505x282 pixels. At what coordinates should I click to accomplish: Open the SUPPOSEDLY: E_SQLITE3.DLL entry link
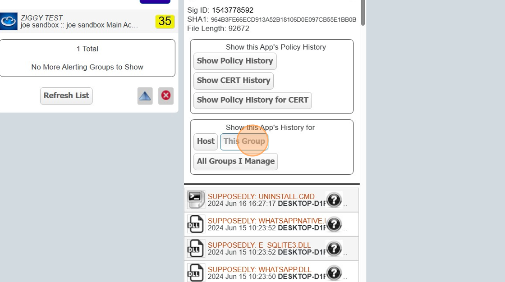[x=260, y=245]
